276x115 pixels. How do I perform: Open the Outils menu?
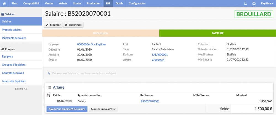(119, 3)
